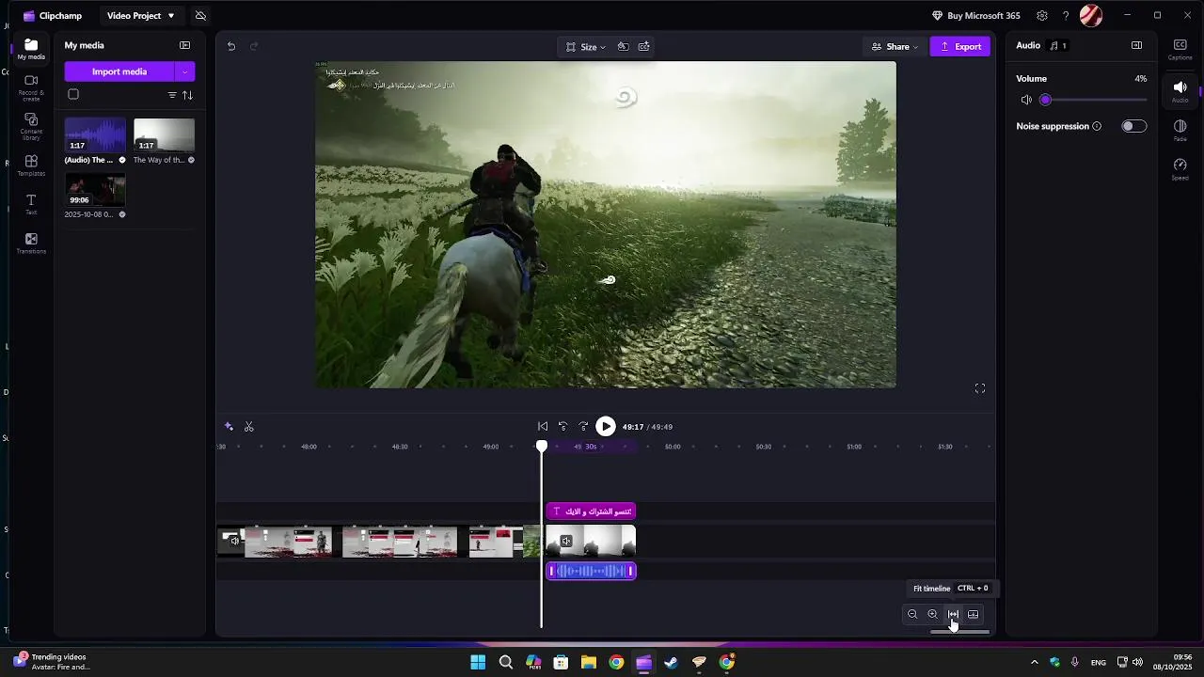The width and height of the screenshot is (1204, 677).
Task: Click the Redo arrow
Action: click(254, 46)
